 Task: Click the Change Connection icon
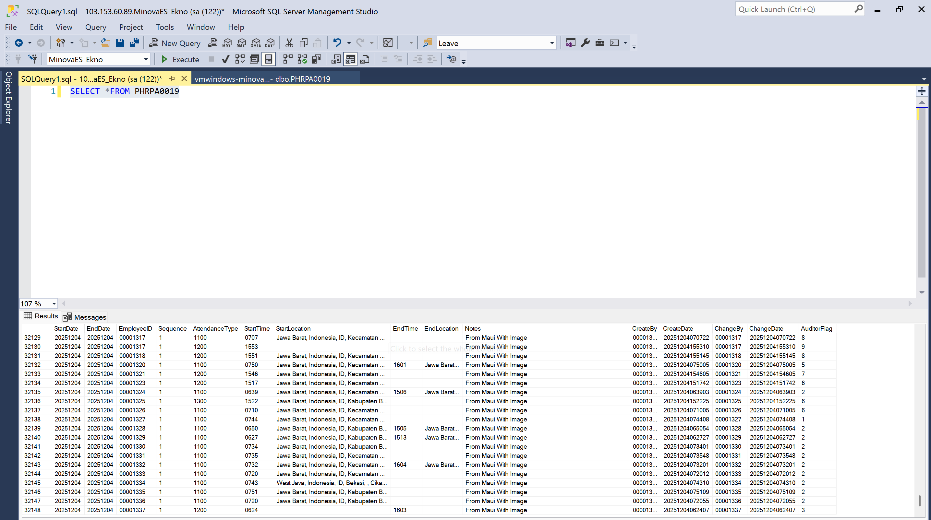tap(33, 59)
